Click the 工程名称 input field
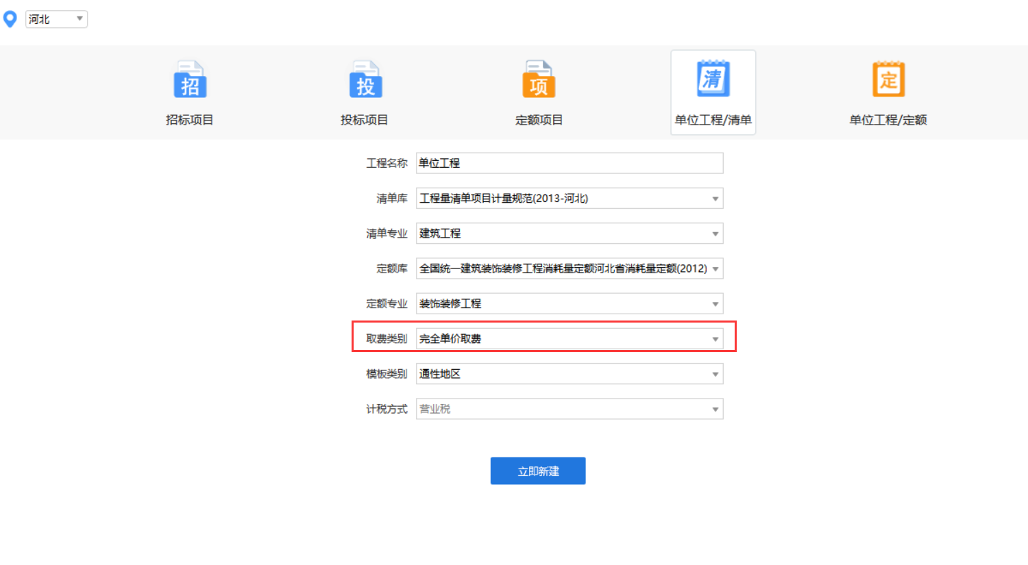The height and width of the screenshot is (565, 1028). [x=570, y=163]
